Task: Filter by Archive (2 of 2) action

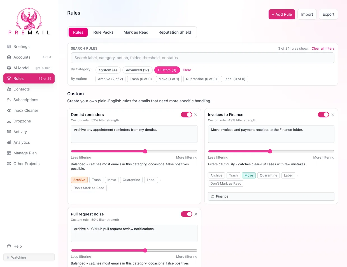Action: click(110, 79)
